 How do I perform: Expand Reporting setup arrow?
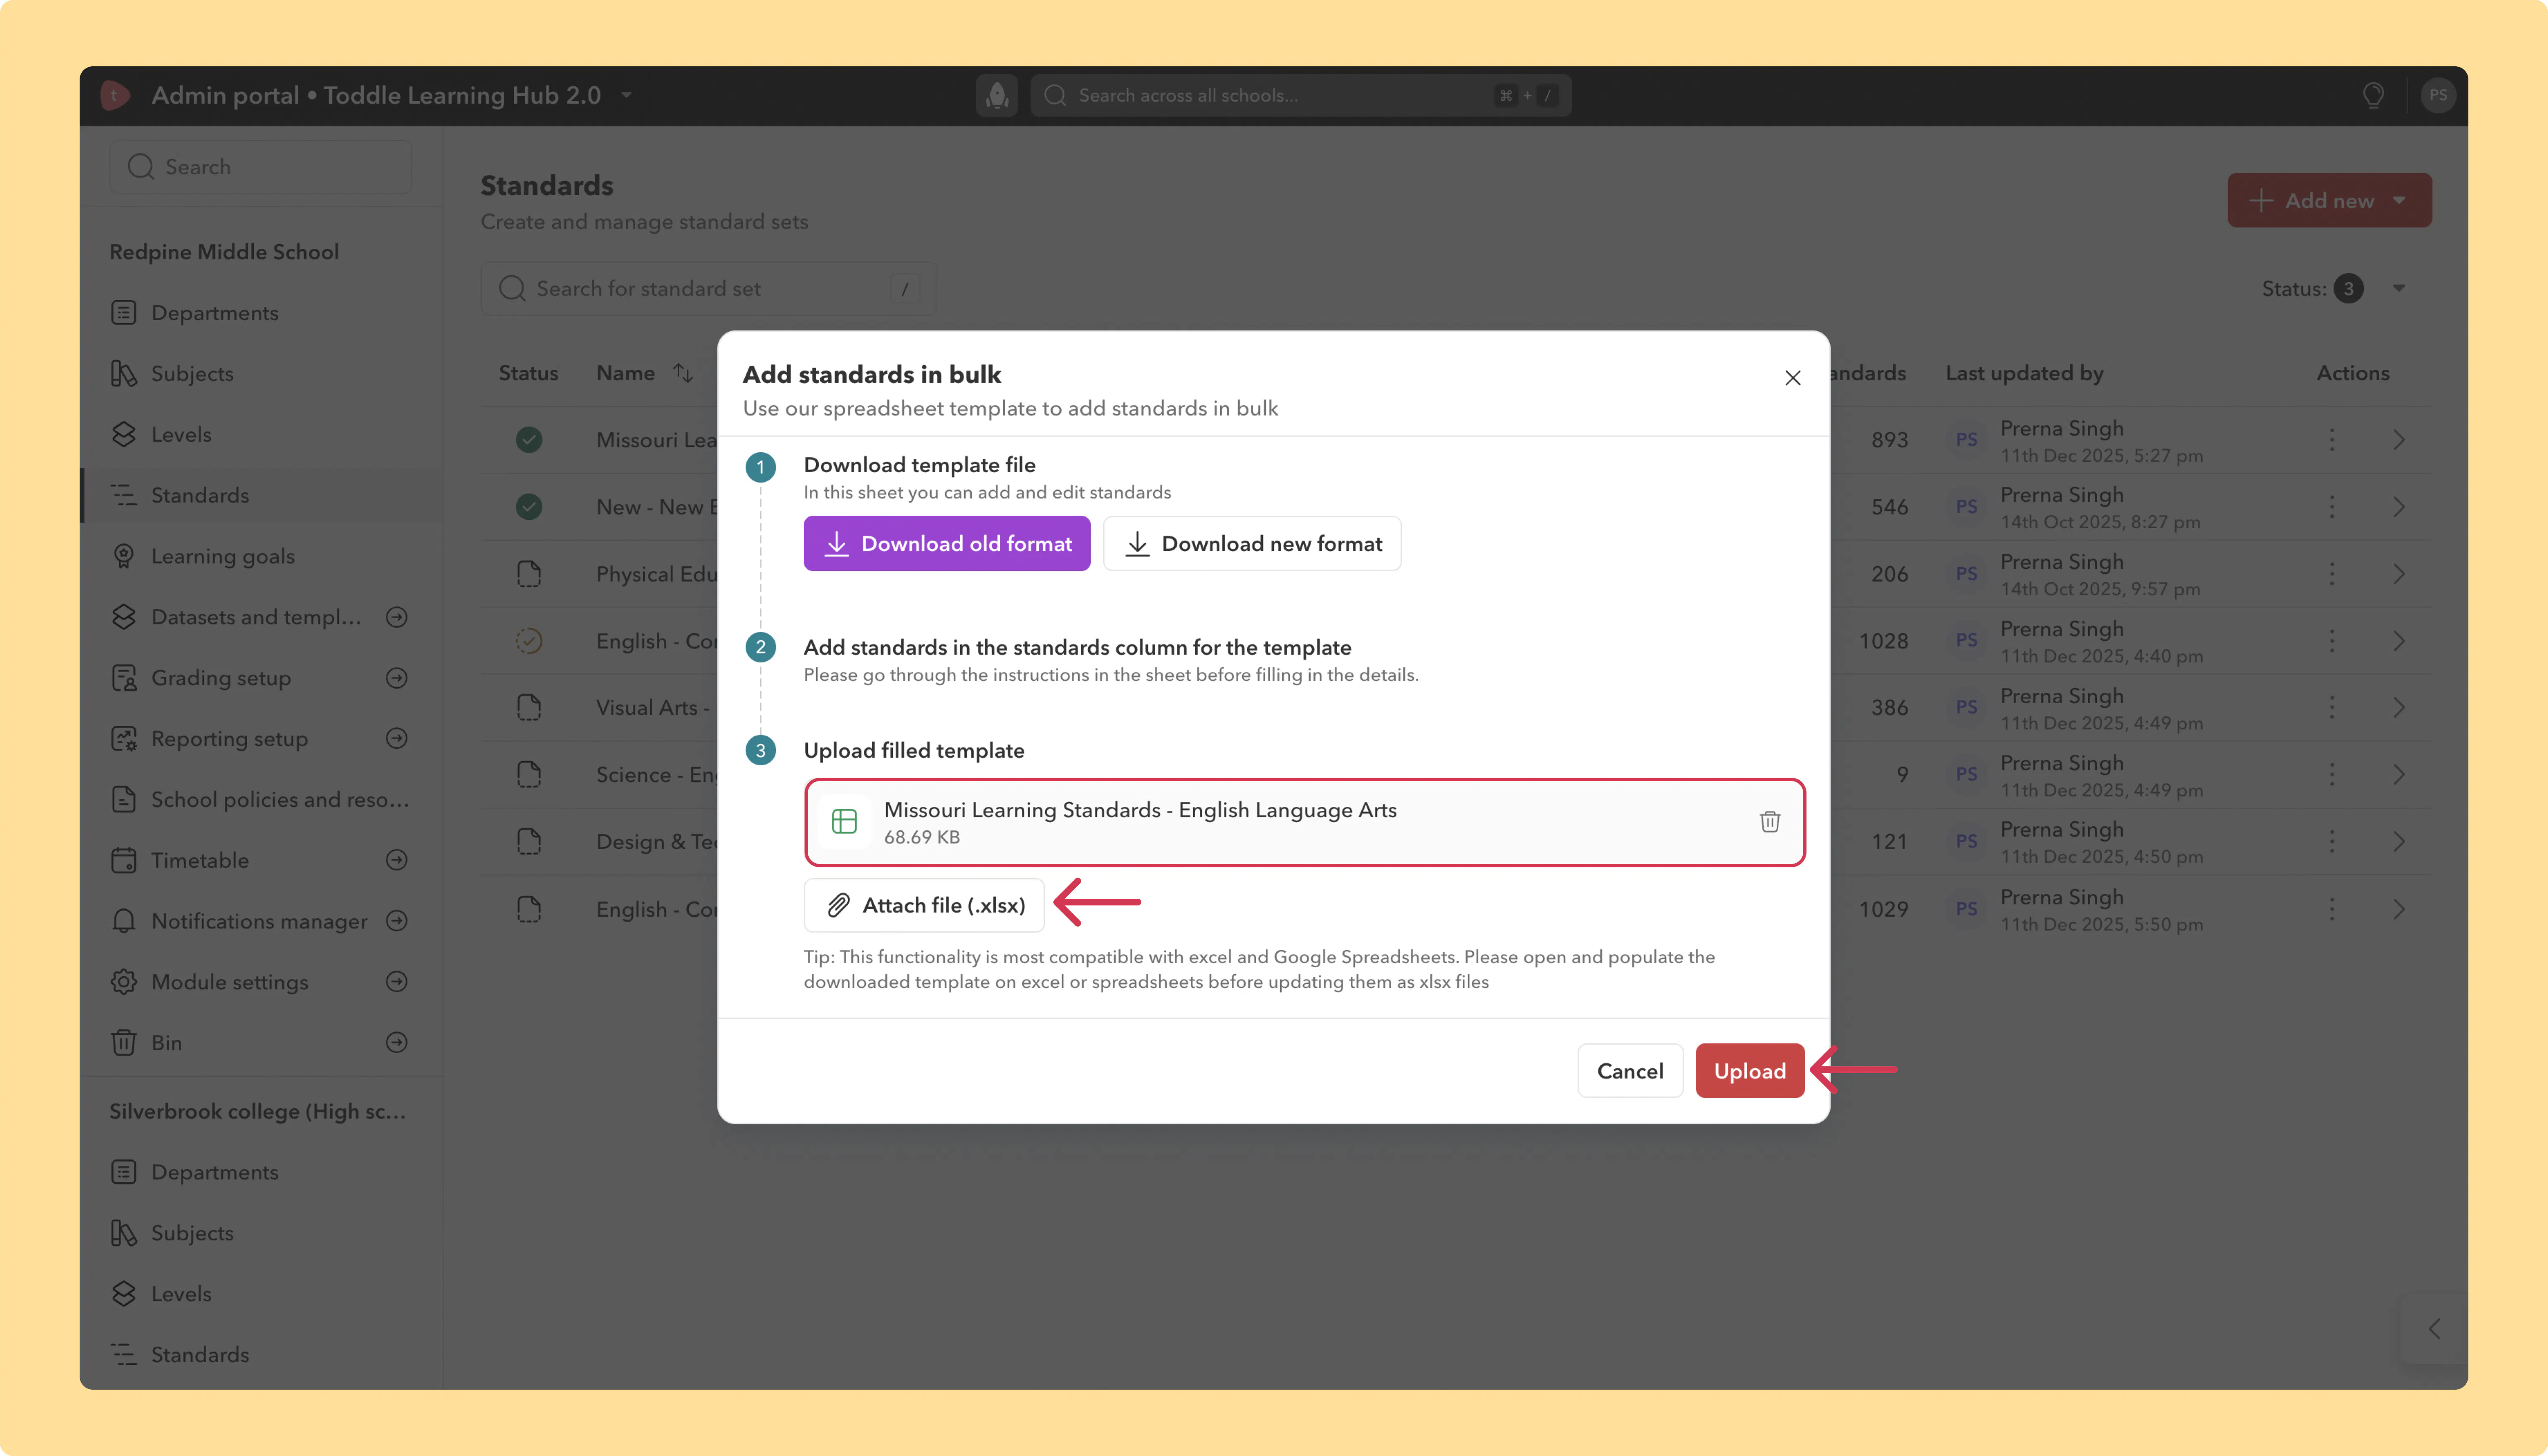click(x=397, y=738)
